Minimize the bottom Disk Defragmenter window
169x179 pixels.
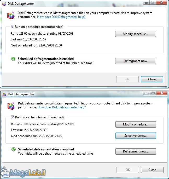[x=147, y=93]
